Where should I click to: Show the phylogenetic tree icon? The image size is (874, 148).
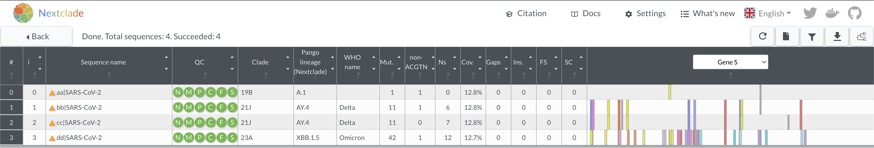pyautogui.click(x=861, y=36)
